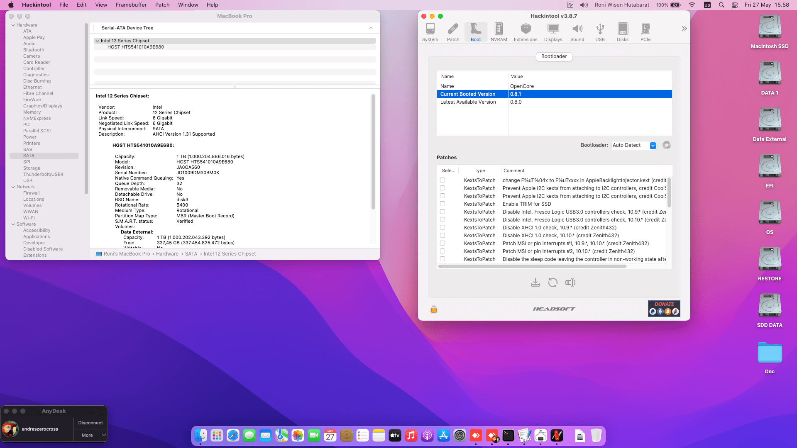Collapse the Network tree section
797x448 pixels.
pos(13,187)
